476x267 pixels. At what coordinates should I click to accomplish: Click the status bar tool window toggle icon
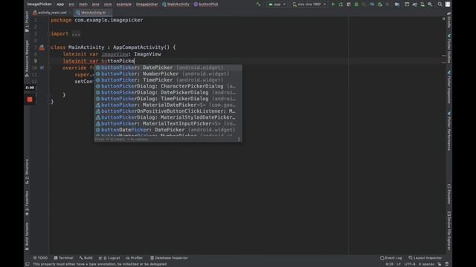coord(28,264)
